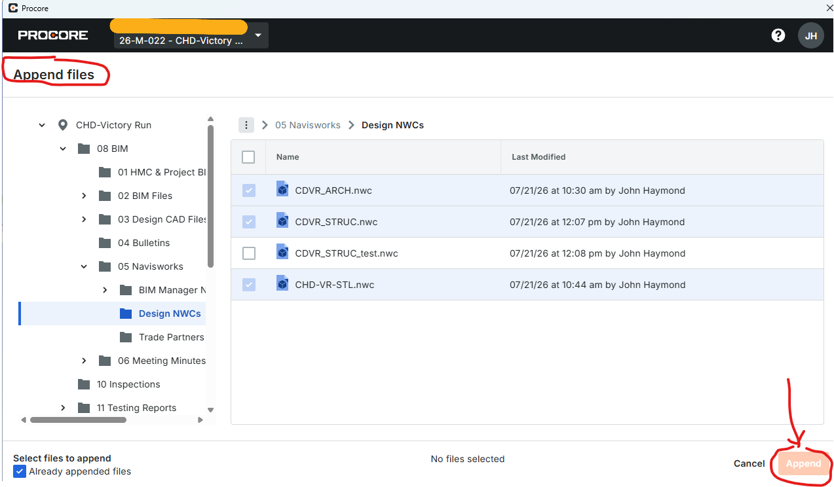Click the Cancel button

point(749,463)
